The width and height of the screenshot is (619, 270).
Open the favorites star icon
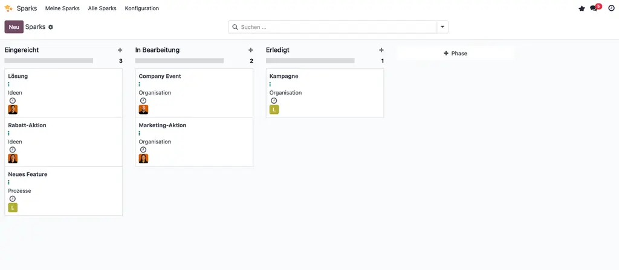click(582, 8)
